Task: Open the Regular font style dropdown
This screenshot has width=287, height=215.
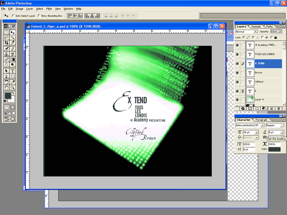Action: pyautogui.click(x=282, y=125)
